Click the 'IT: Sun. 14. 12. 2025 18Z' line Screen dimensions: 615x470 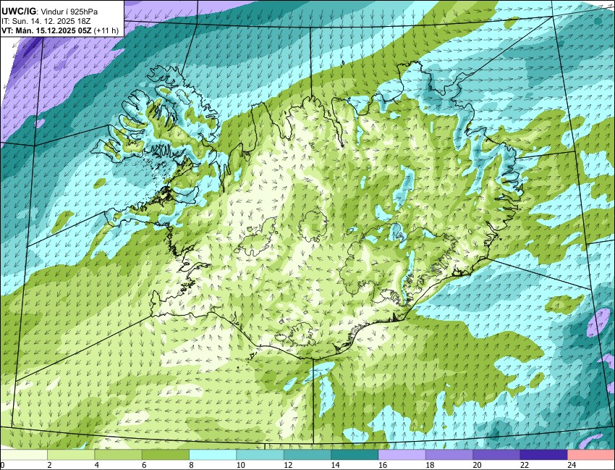[x=46, y=21]
